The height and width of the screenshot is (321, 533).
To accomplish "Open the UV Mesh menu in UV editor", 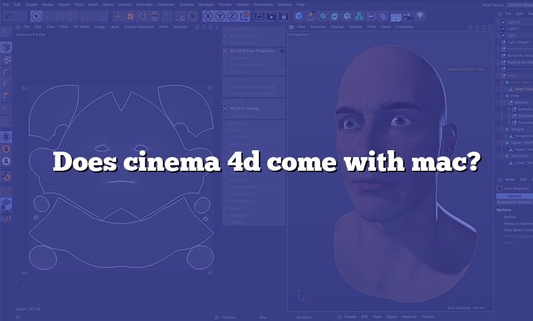I will click(x=81, y=27).
